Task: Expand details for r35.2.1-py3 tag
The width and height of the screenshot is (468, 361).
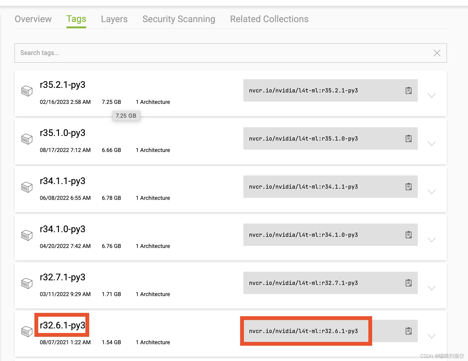Action: point(432,95)
